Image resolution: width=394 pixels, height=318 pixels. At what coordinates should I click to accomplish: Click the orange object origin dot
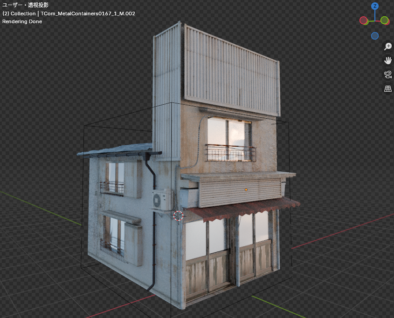pos(246,190)
